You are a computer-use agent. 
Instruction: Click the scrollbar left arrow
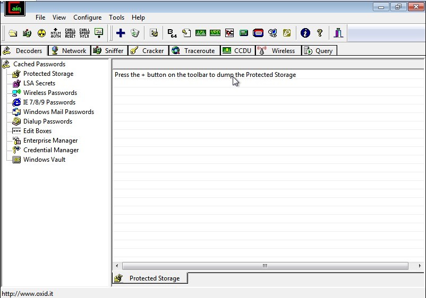tap(117, 266)
